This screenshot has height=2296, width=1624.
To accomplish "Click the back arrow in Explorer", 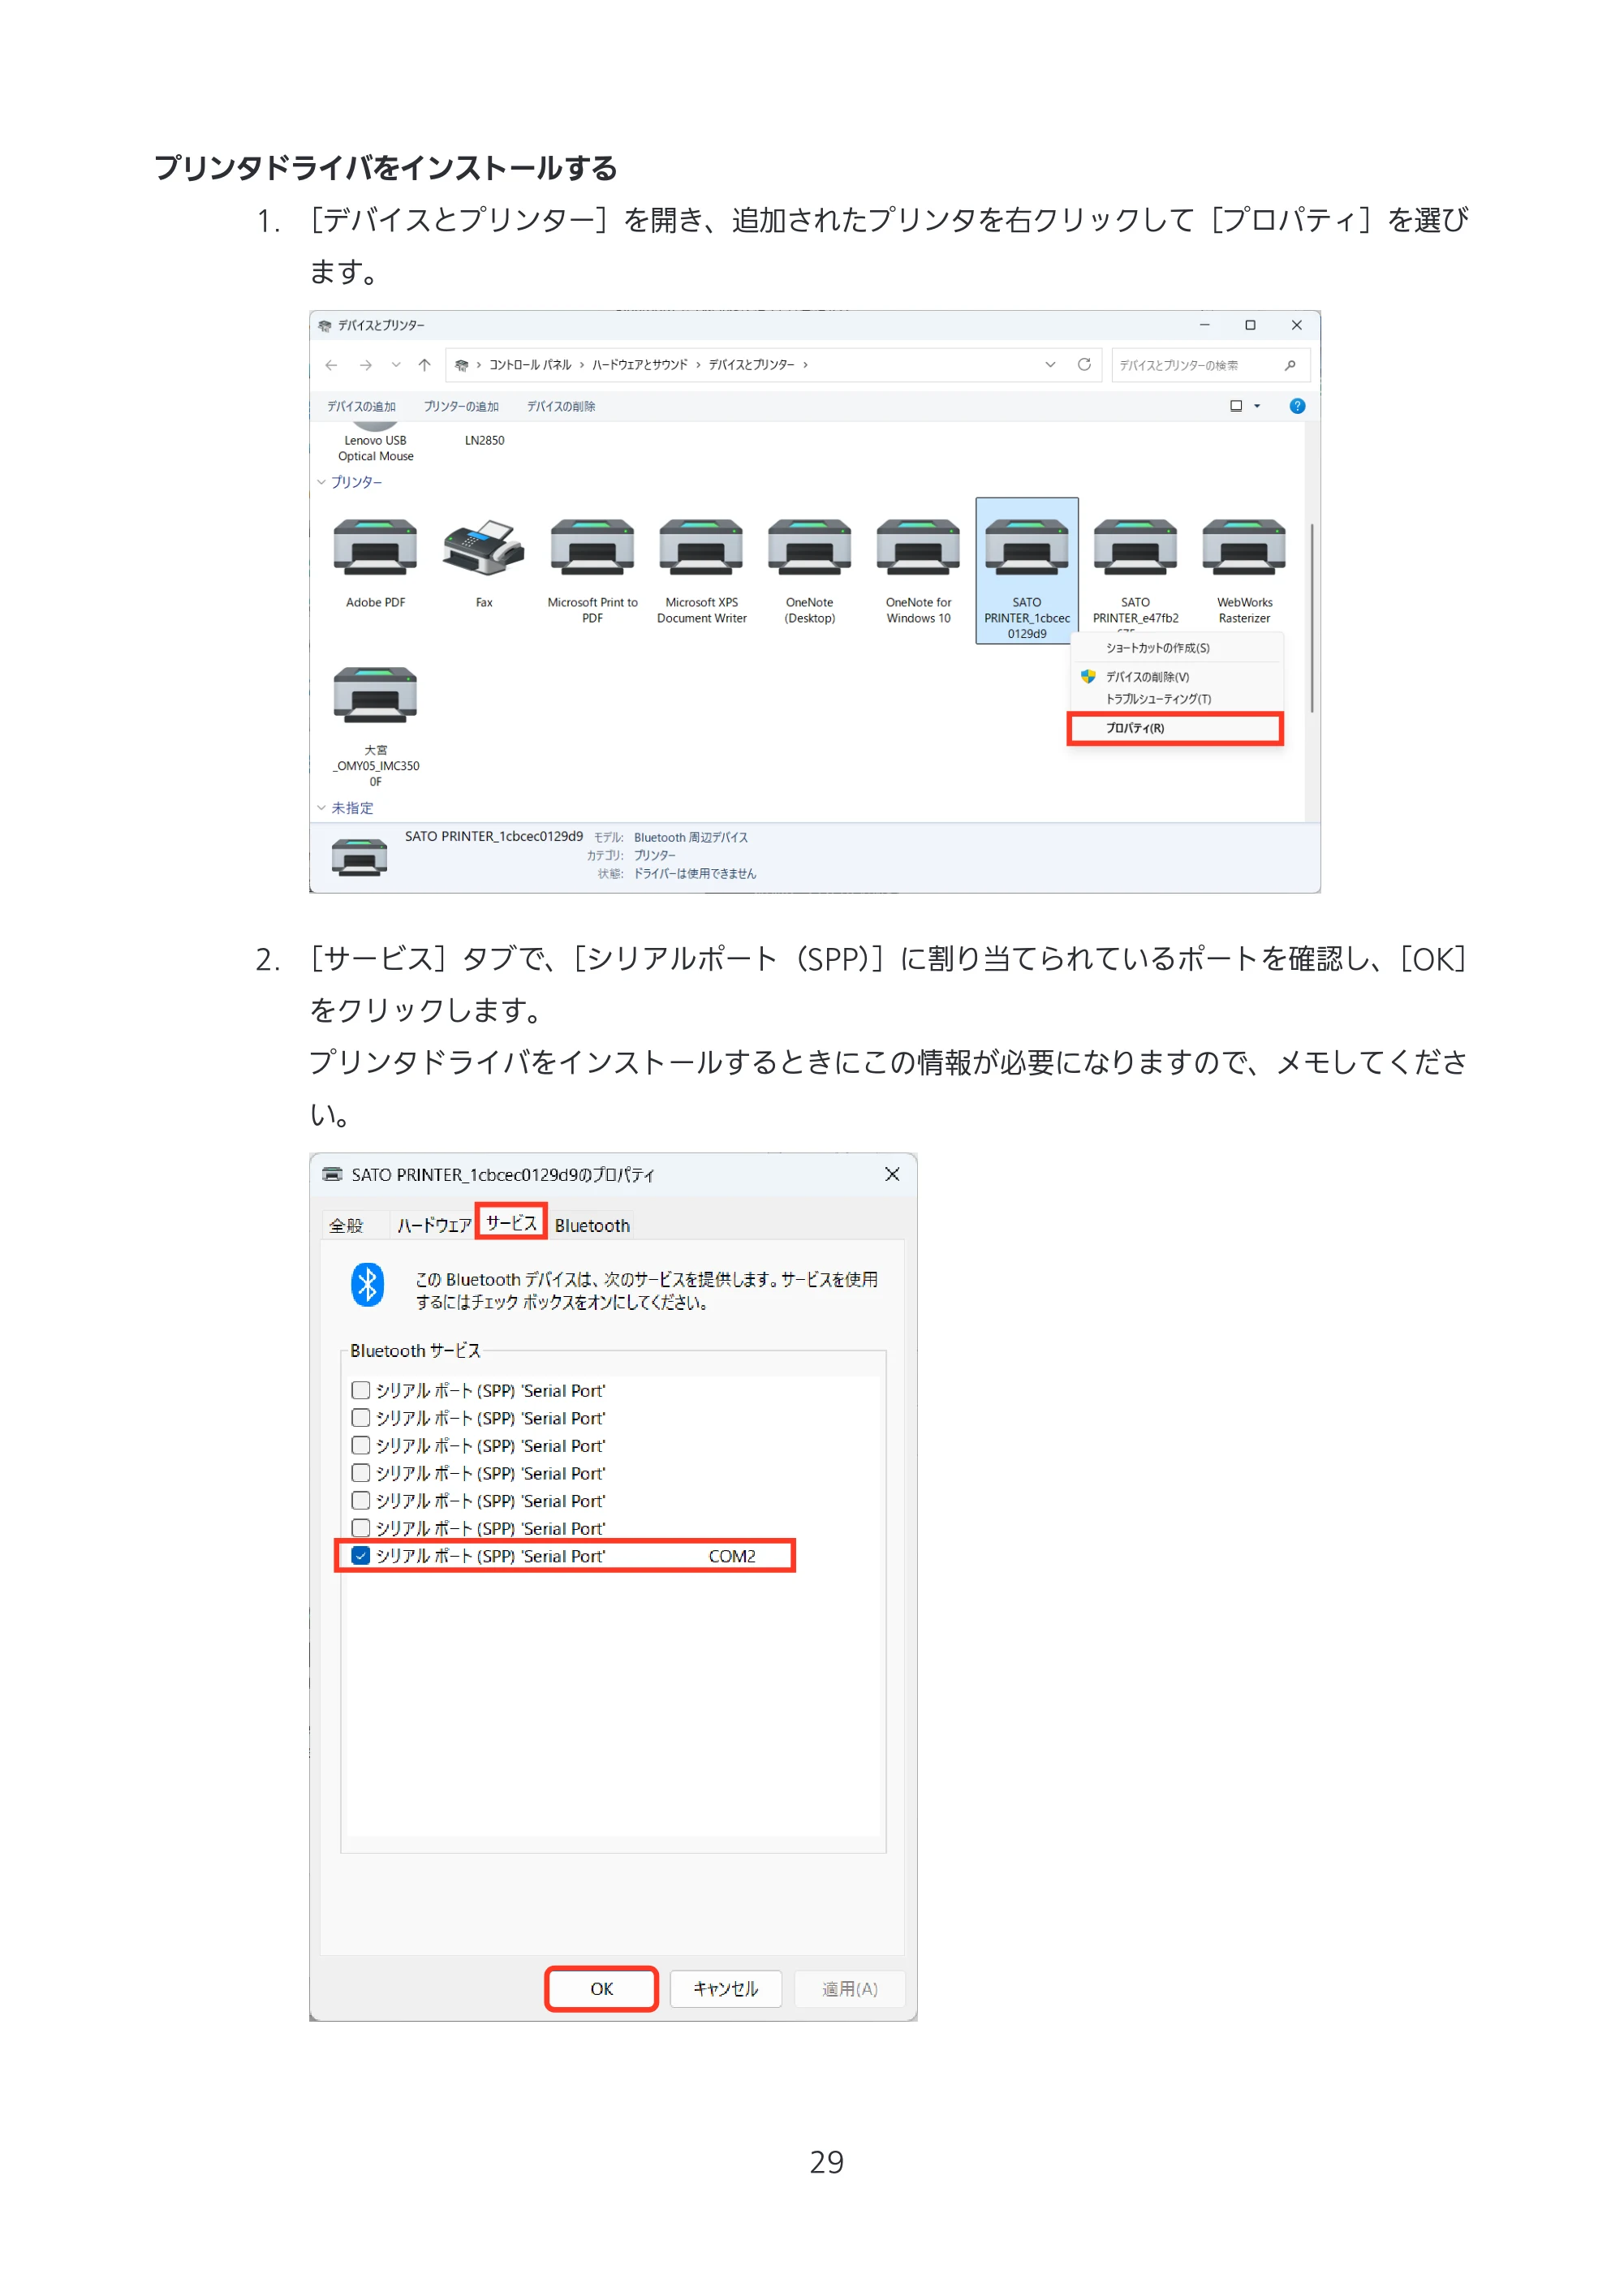I will (x=331, y=365).
